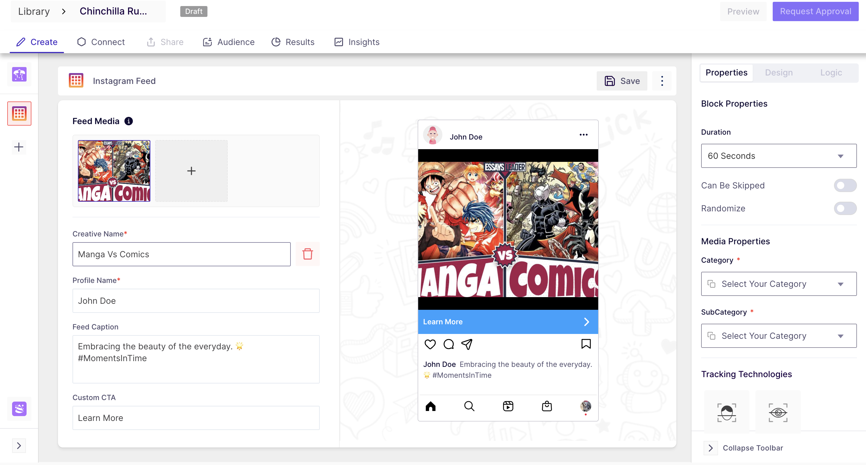The image size is (866, 465).
Task: Open the party hat icon in lower sidebar
Action: (x=19, y=409)
